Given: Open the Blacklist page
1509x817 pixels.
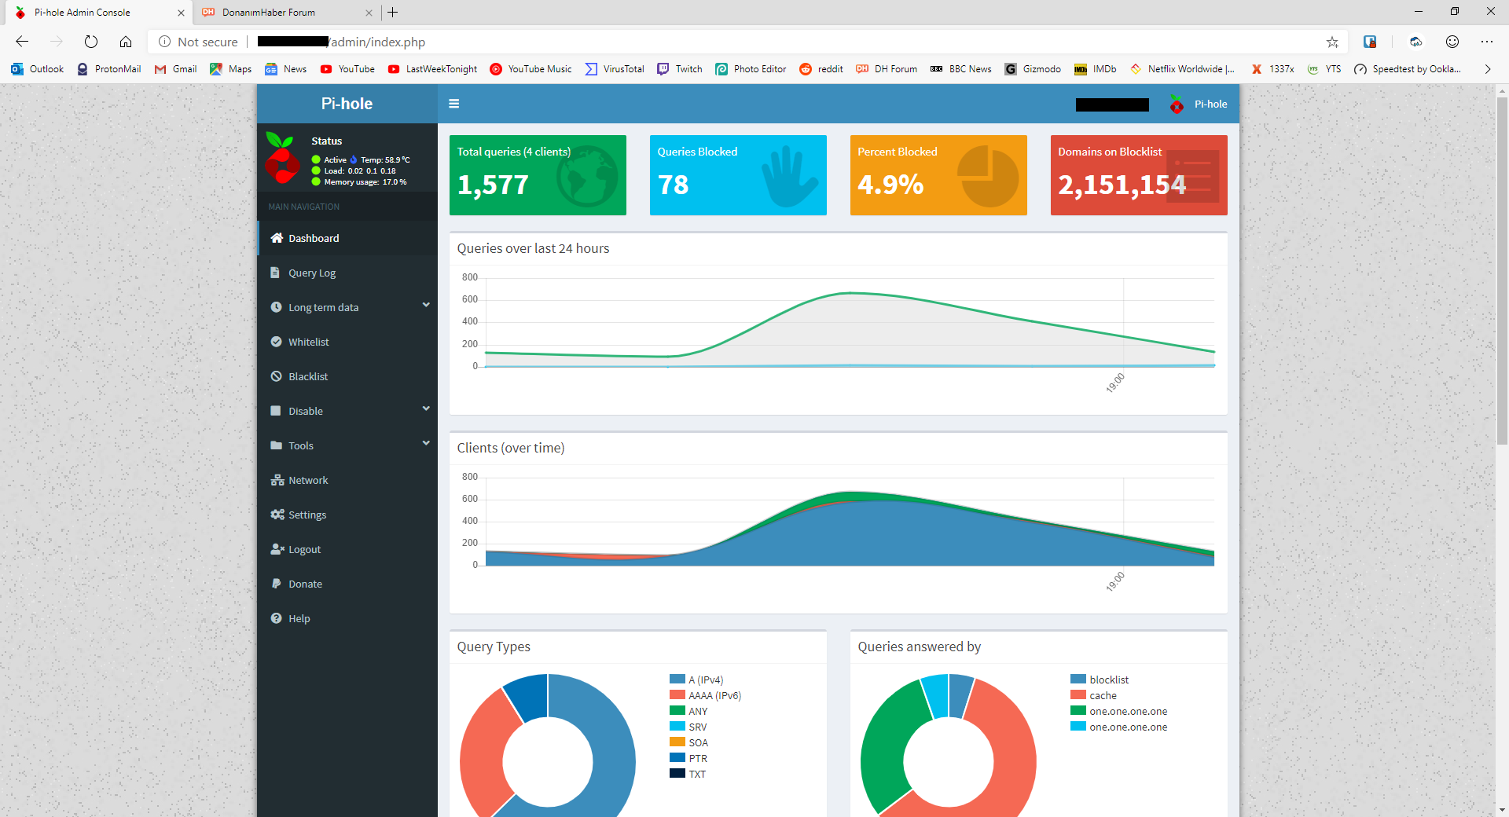Looking at the screenshot, I should click(347, 376).
